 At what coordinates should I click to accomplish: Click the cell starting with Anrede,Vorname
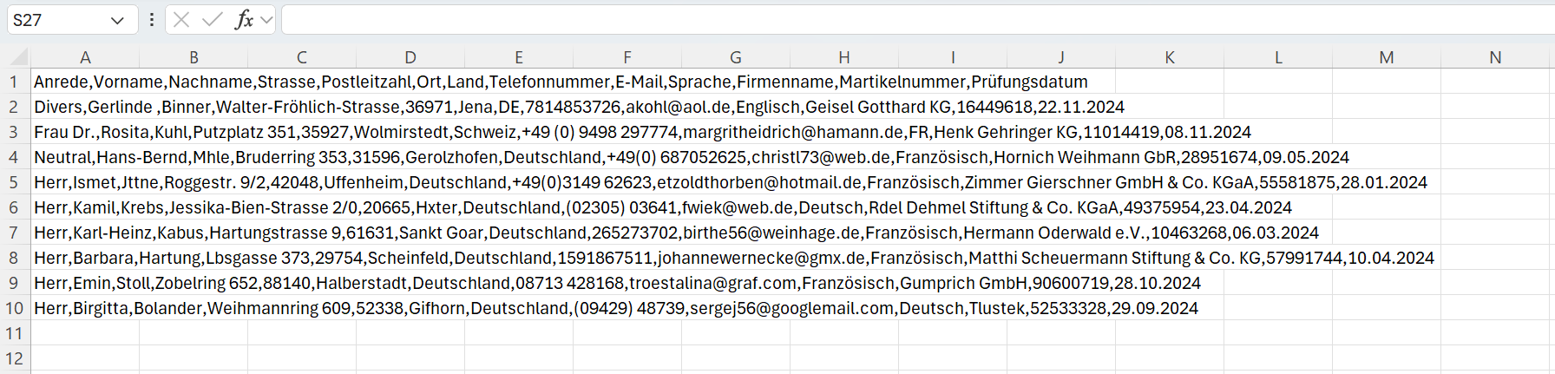tap(85, 82)
